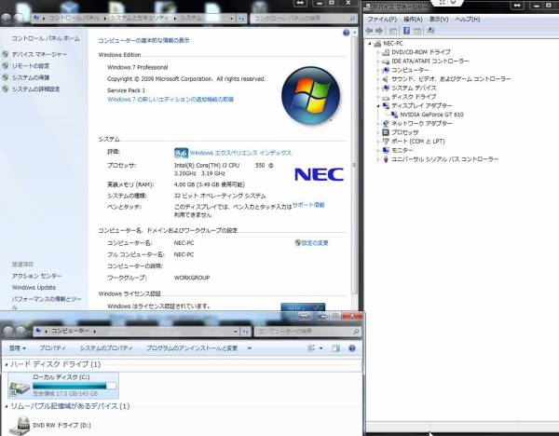Click Scan for hardware changes toolbar icon

(x=431, y=31)
